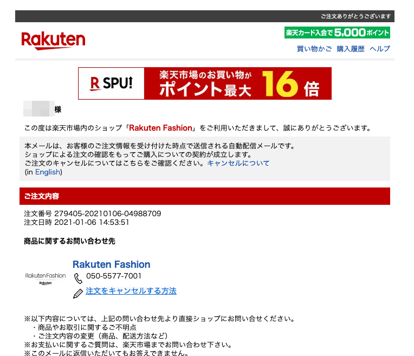Click the SPU ポイント最大16倍 banner
This screenshot has width=414, height=356.
(205, 83)
